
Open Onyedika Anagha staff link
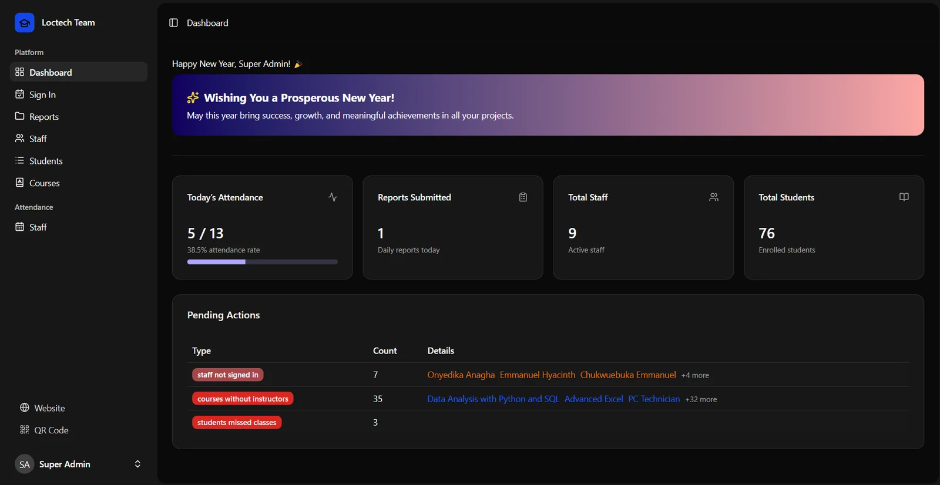(461, 375)
